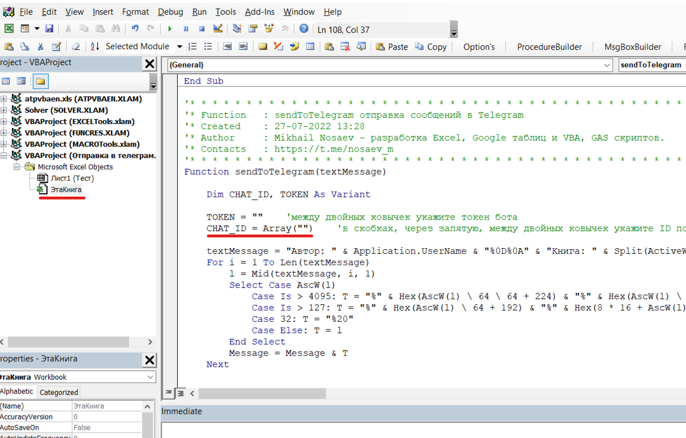Switch to the Categorized properties tab

click(x=59, y=392)
